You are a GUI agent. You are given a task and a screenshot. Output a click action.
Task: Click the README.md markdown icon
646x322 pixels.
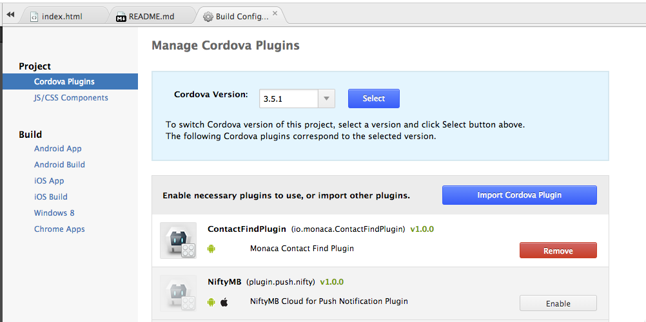coord(121,17)
